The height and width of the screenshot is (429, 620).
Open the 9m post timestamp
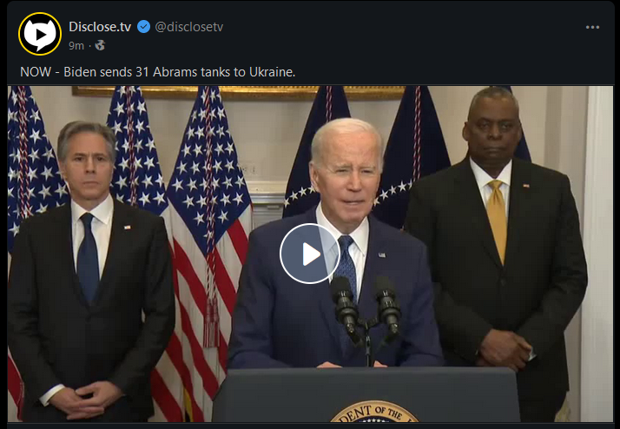[x=76, y=46]
